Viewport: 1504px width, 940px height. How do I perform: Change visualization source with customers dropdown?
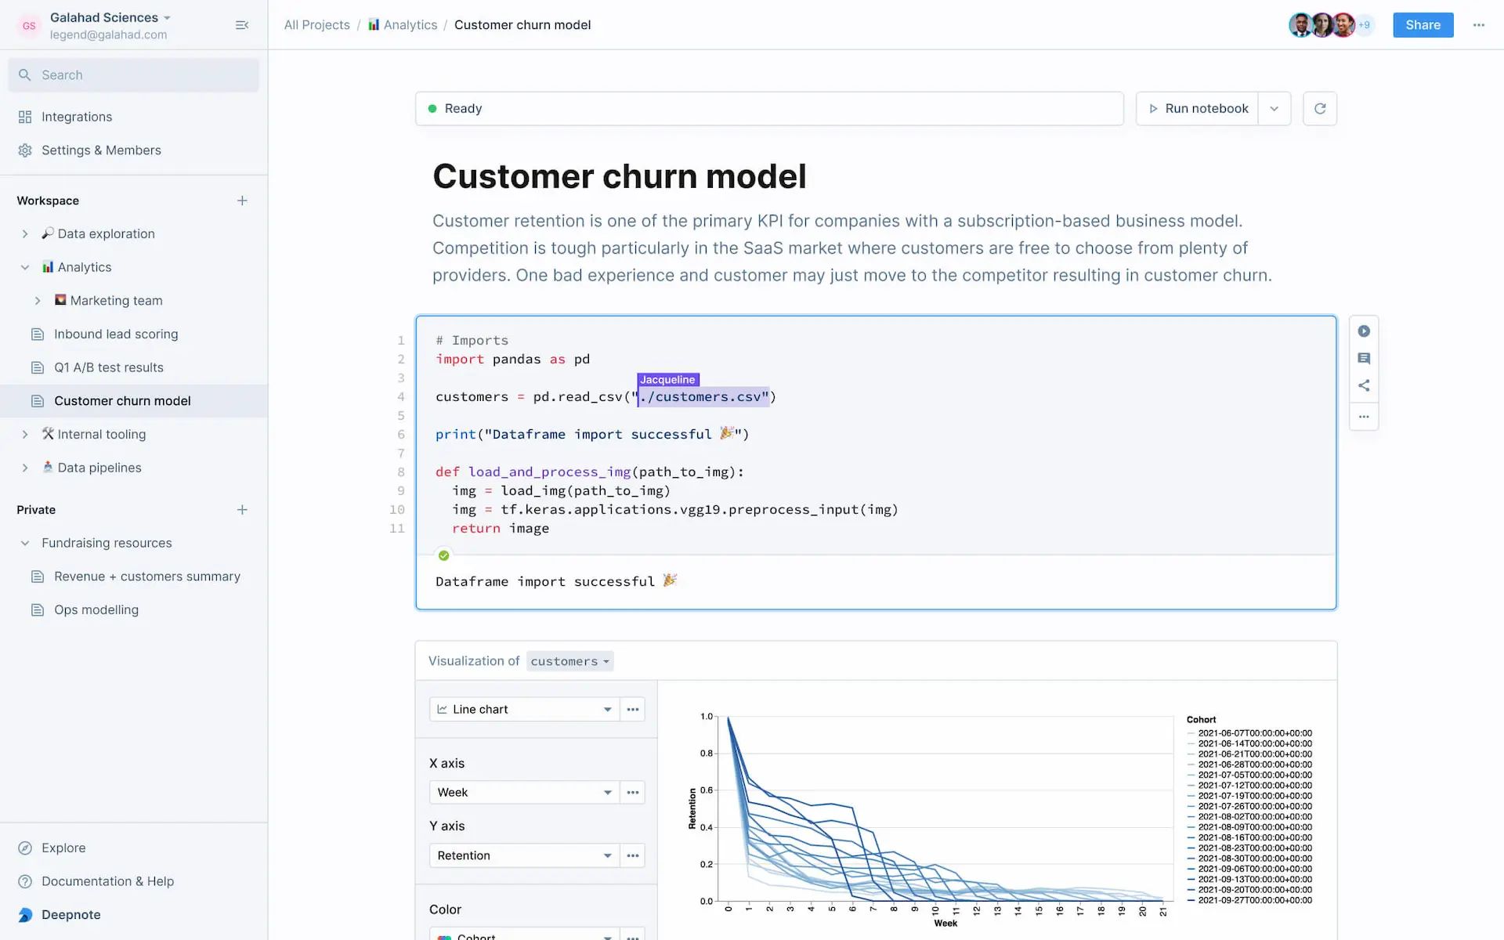coord(569,660)
